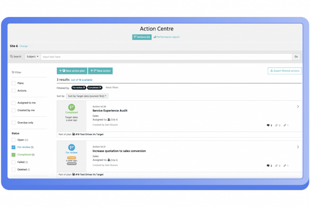Click link icon on Service Experience Audit
The width and height of the screenshot is (310, 207).
285,125
